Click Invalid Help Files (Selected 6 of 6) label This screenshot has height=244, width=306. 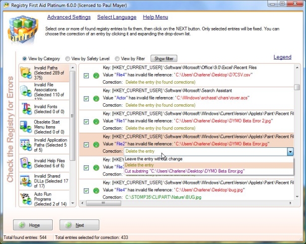[49, 163]
